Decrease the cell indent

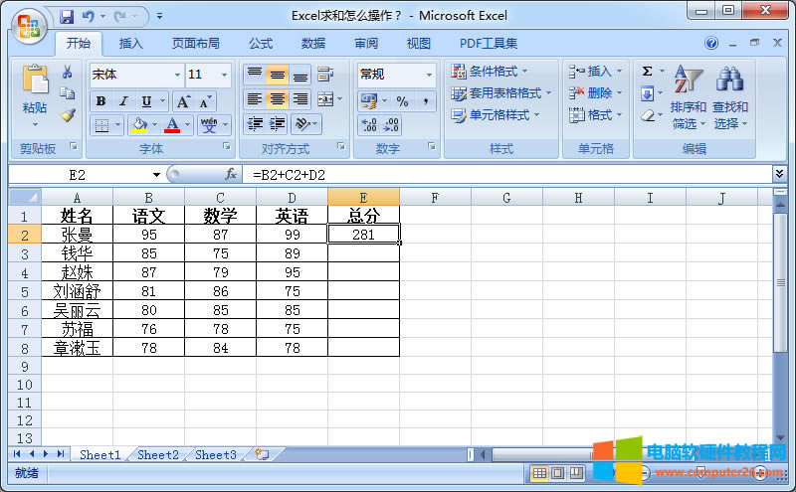[x=255, y=124]
